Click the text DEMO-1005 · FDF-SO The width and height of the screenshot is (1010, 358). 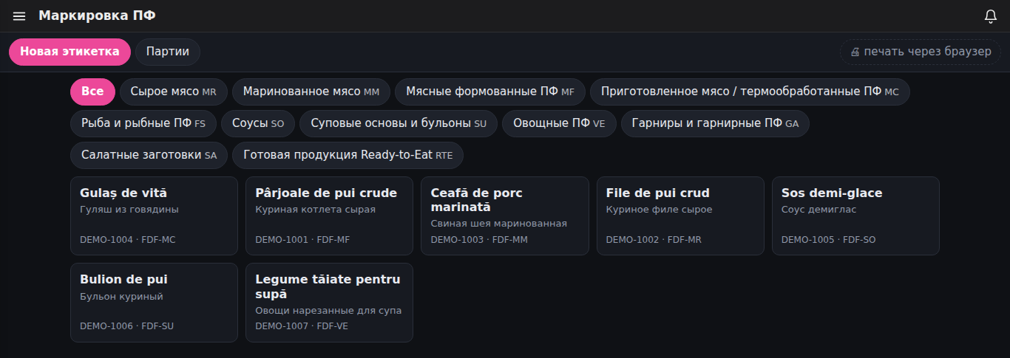click(x=828, y=240)
